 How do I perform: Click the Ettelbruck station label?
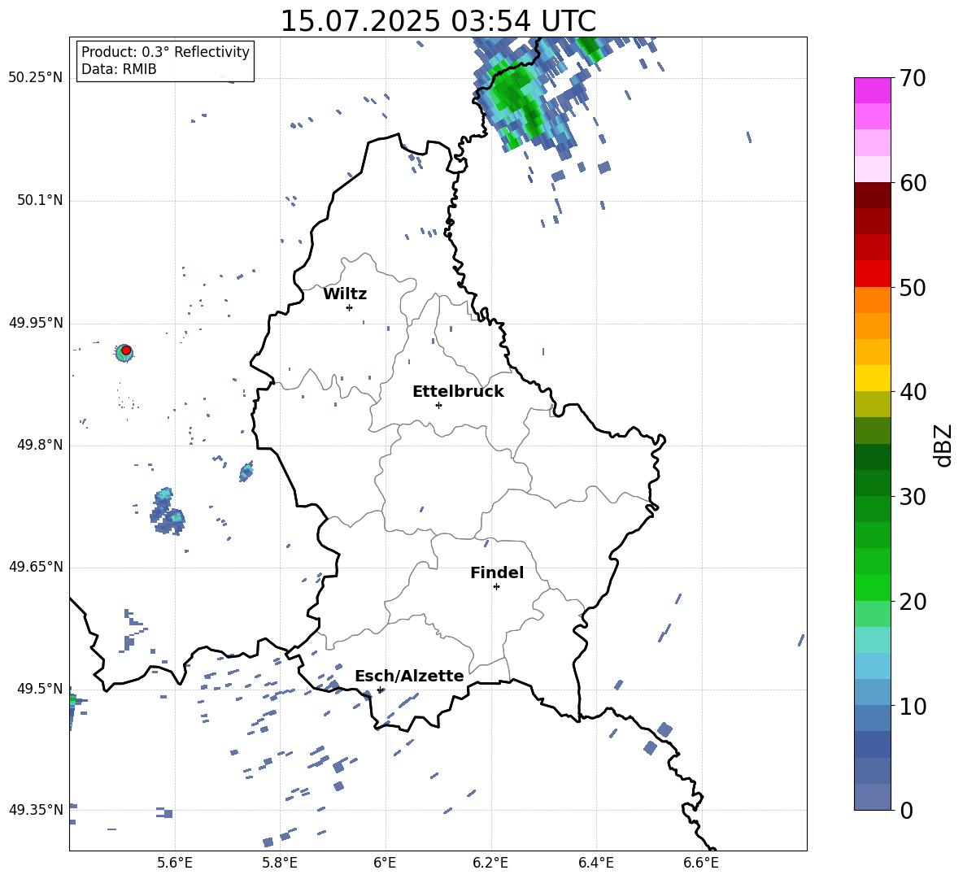458,392
